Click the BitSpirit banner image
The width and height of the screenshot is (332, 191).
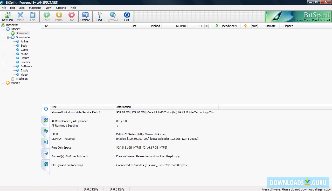coord(298,17)
